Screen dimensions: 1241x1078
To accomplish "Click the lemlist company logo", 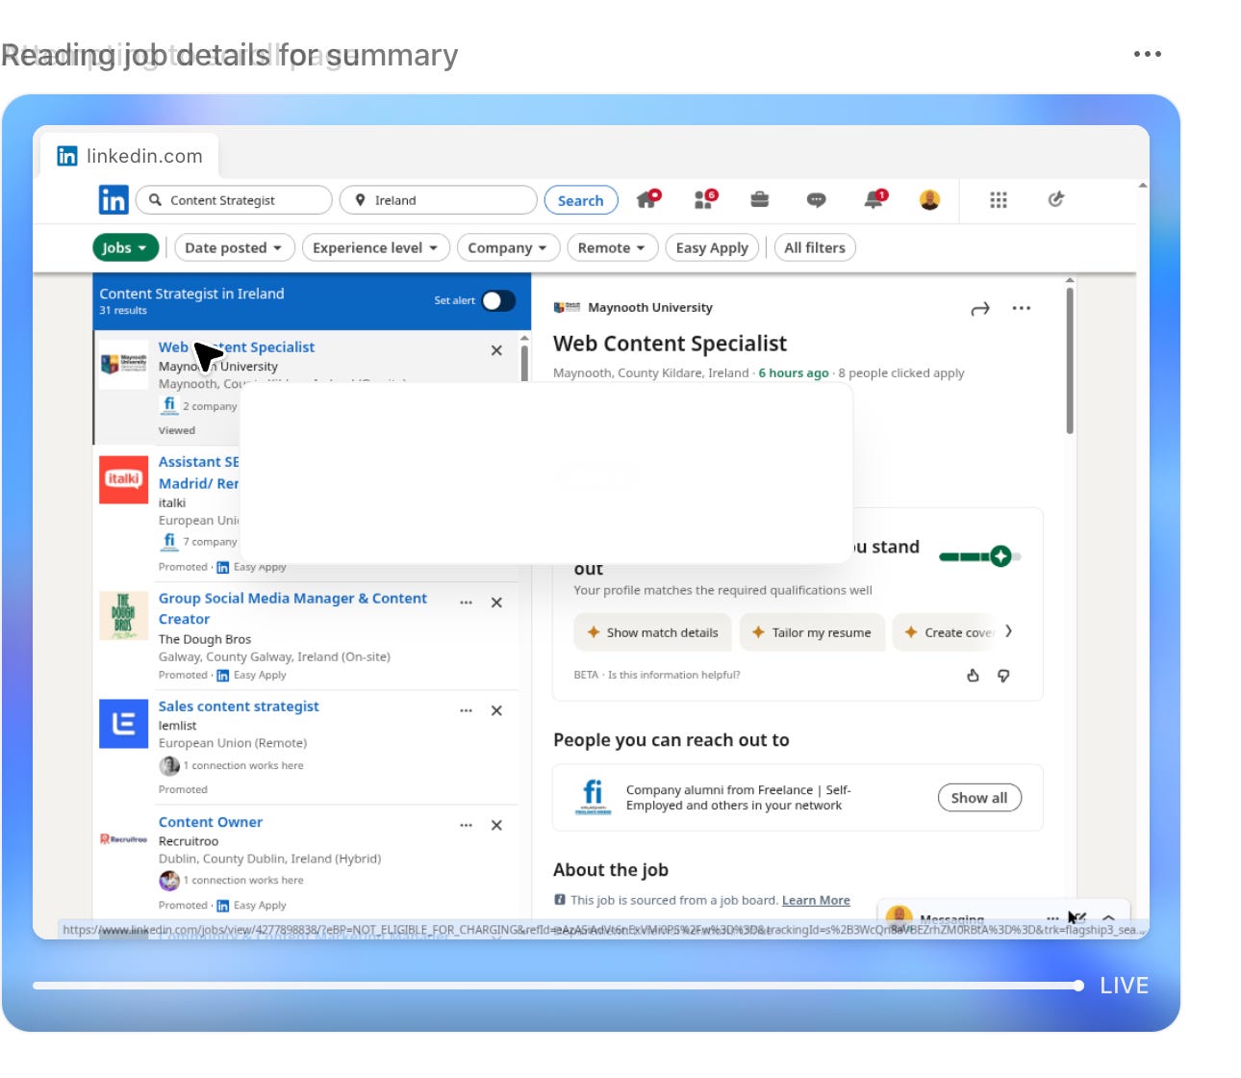I will [124, 724].
